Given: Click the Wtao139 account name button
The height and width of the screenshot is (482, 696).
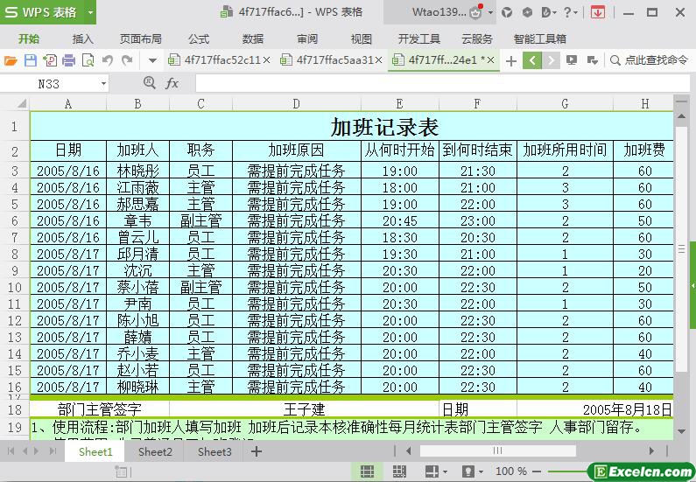Looking at the screenshot, I should coord(439,12).
